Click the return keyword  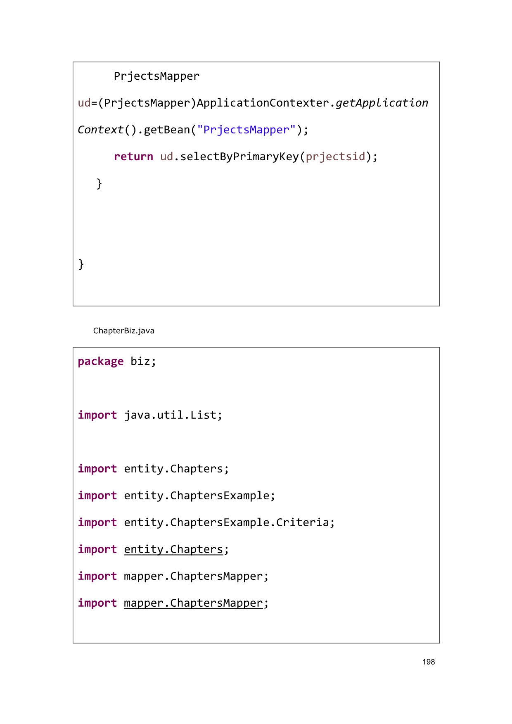133,157
